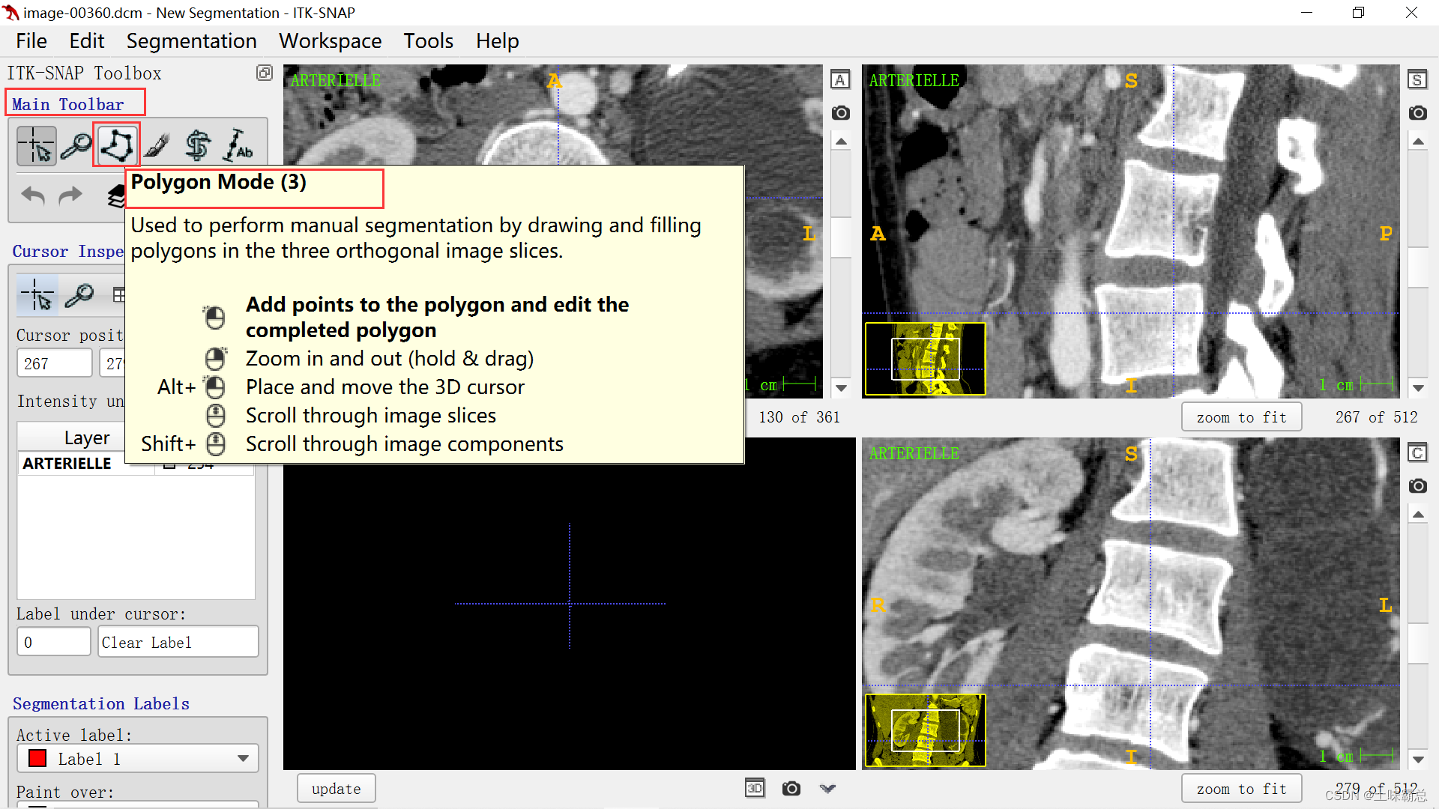
Task: Expand the 3D view options chevron
Action: tap(827, 788)
